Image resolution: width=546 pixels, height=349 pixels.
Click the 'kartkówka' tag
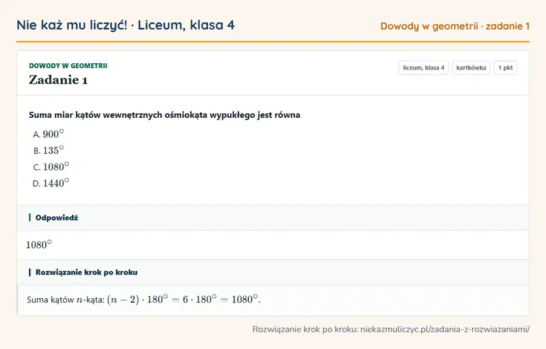[x=471, y=68]
